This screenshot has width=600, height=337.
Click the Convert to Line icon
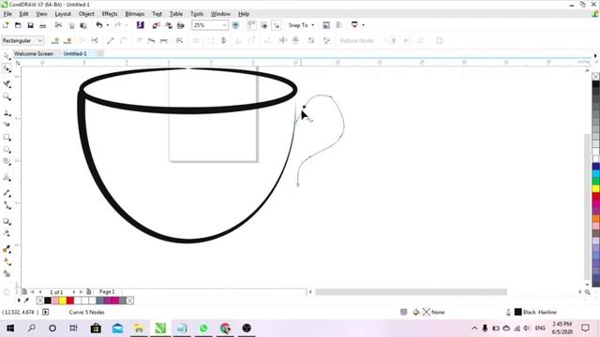tap(111, 40)
